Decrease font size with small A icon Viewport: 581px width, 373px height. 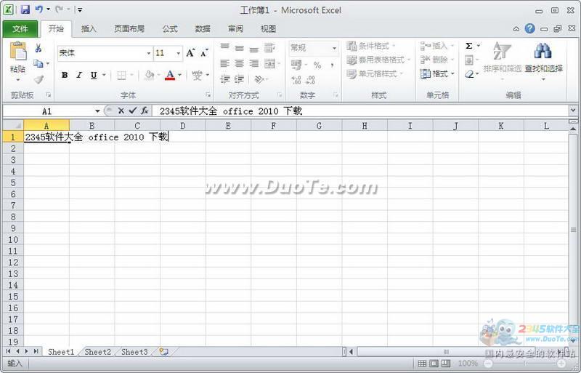click(204, 53)
